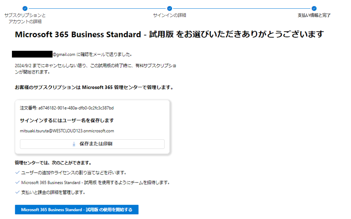Click the username mitsuaki.tsuruta@WESTCLOUD123.onmicrosoft.com

[x=67, y=131]
